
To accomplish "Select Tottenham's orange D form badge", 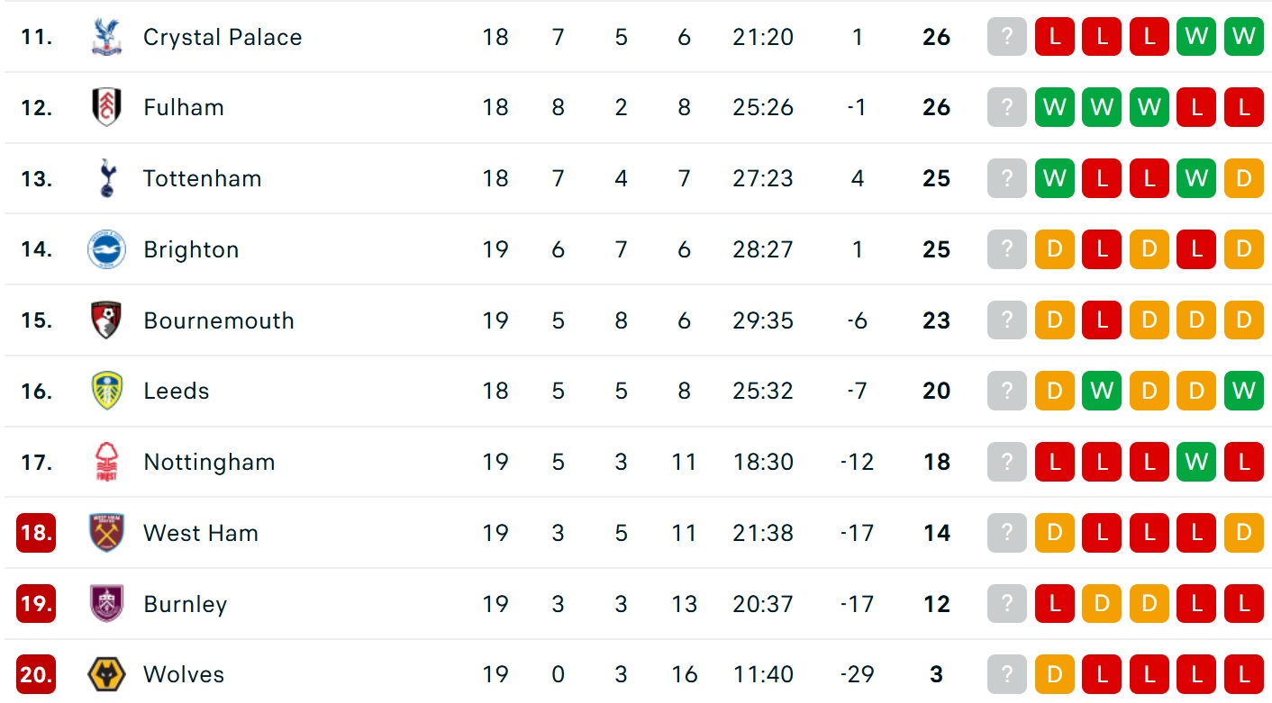I will coord(1244,178).
